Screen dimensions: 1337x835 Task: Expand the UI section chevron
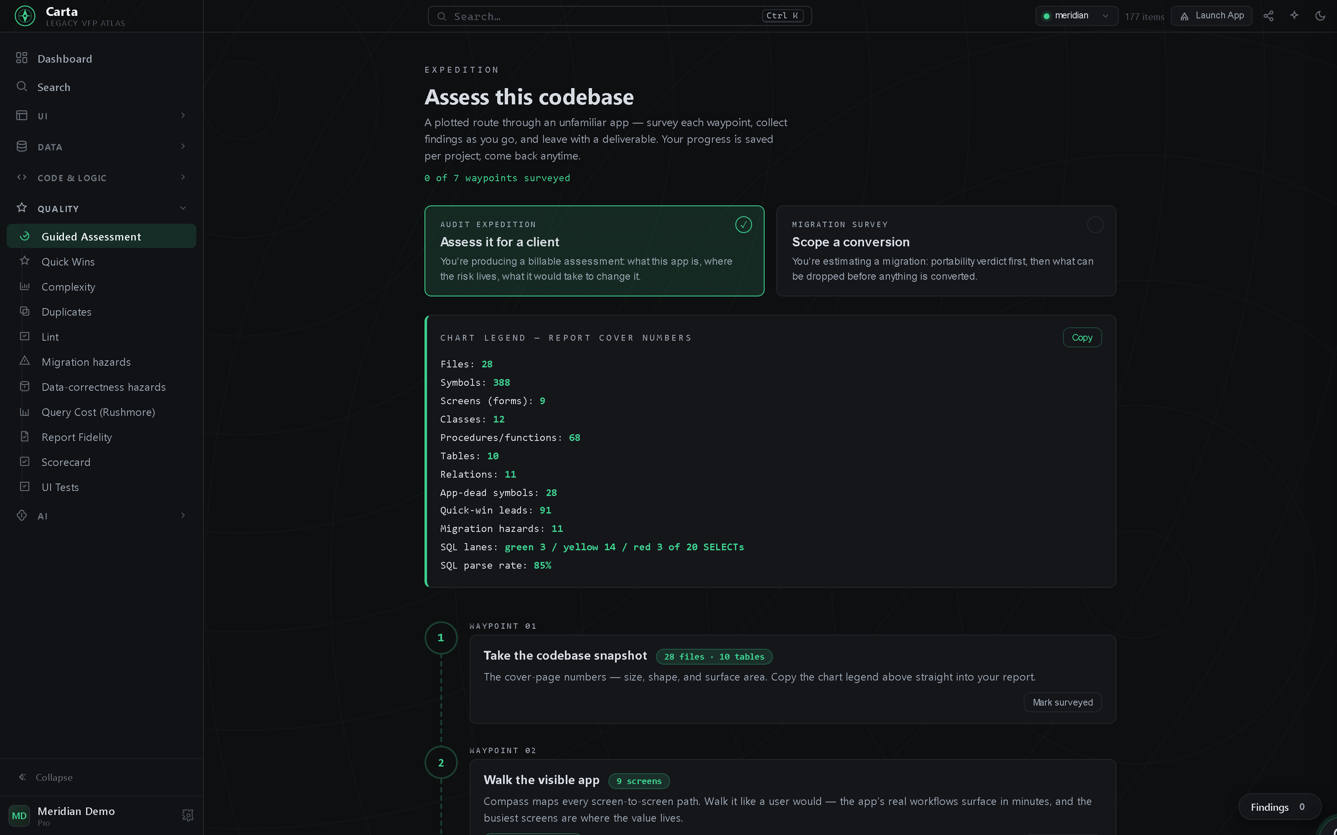tap(183, 115)
